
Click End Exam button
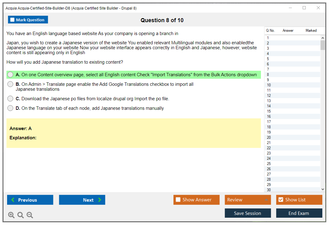point(299,213)
